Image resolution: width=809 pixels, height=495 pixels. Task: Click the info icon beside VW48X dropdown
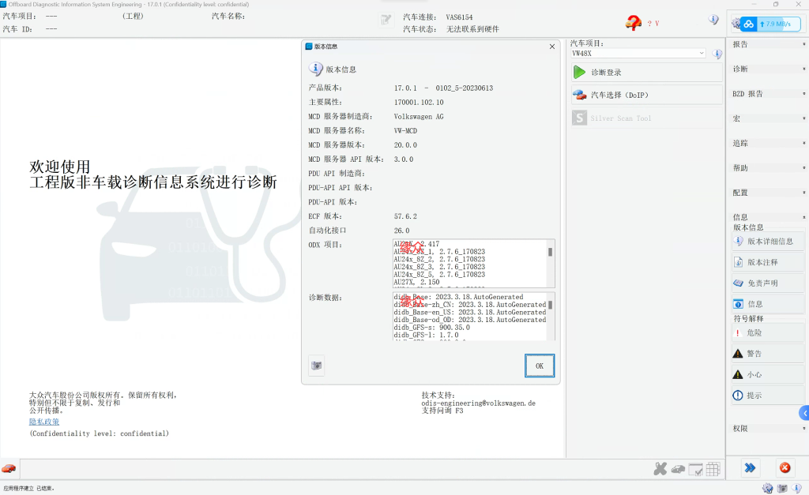tap(717, 54)
